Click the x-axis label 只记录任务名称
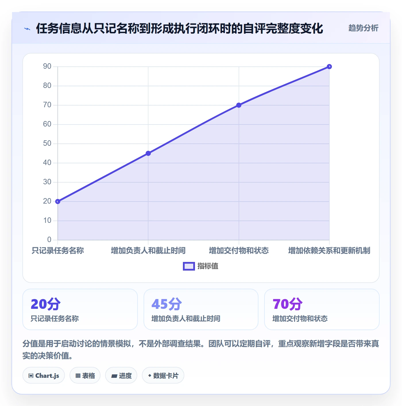402x406 pixels. (58, 250)
